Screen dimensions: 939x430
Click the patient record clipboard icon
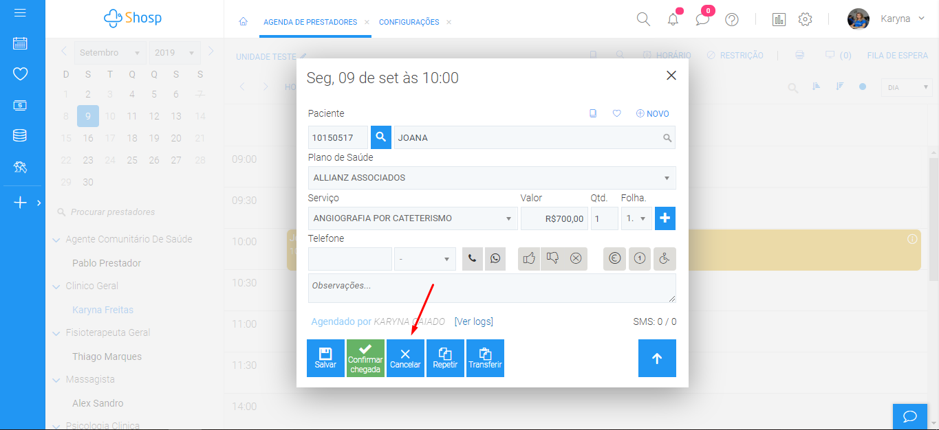(593, 114)
